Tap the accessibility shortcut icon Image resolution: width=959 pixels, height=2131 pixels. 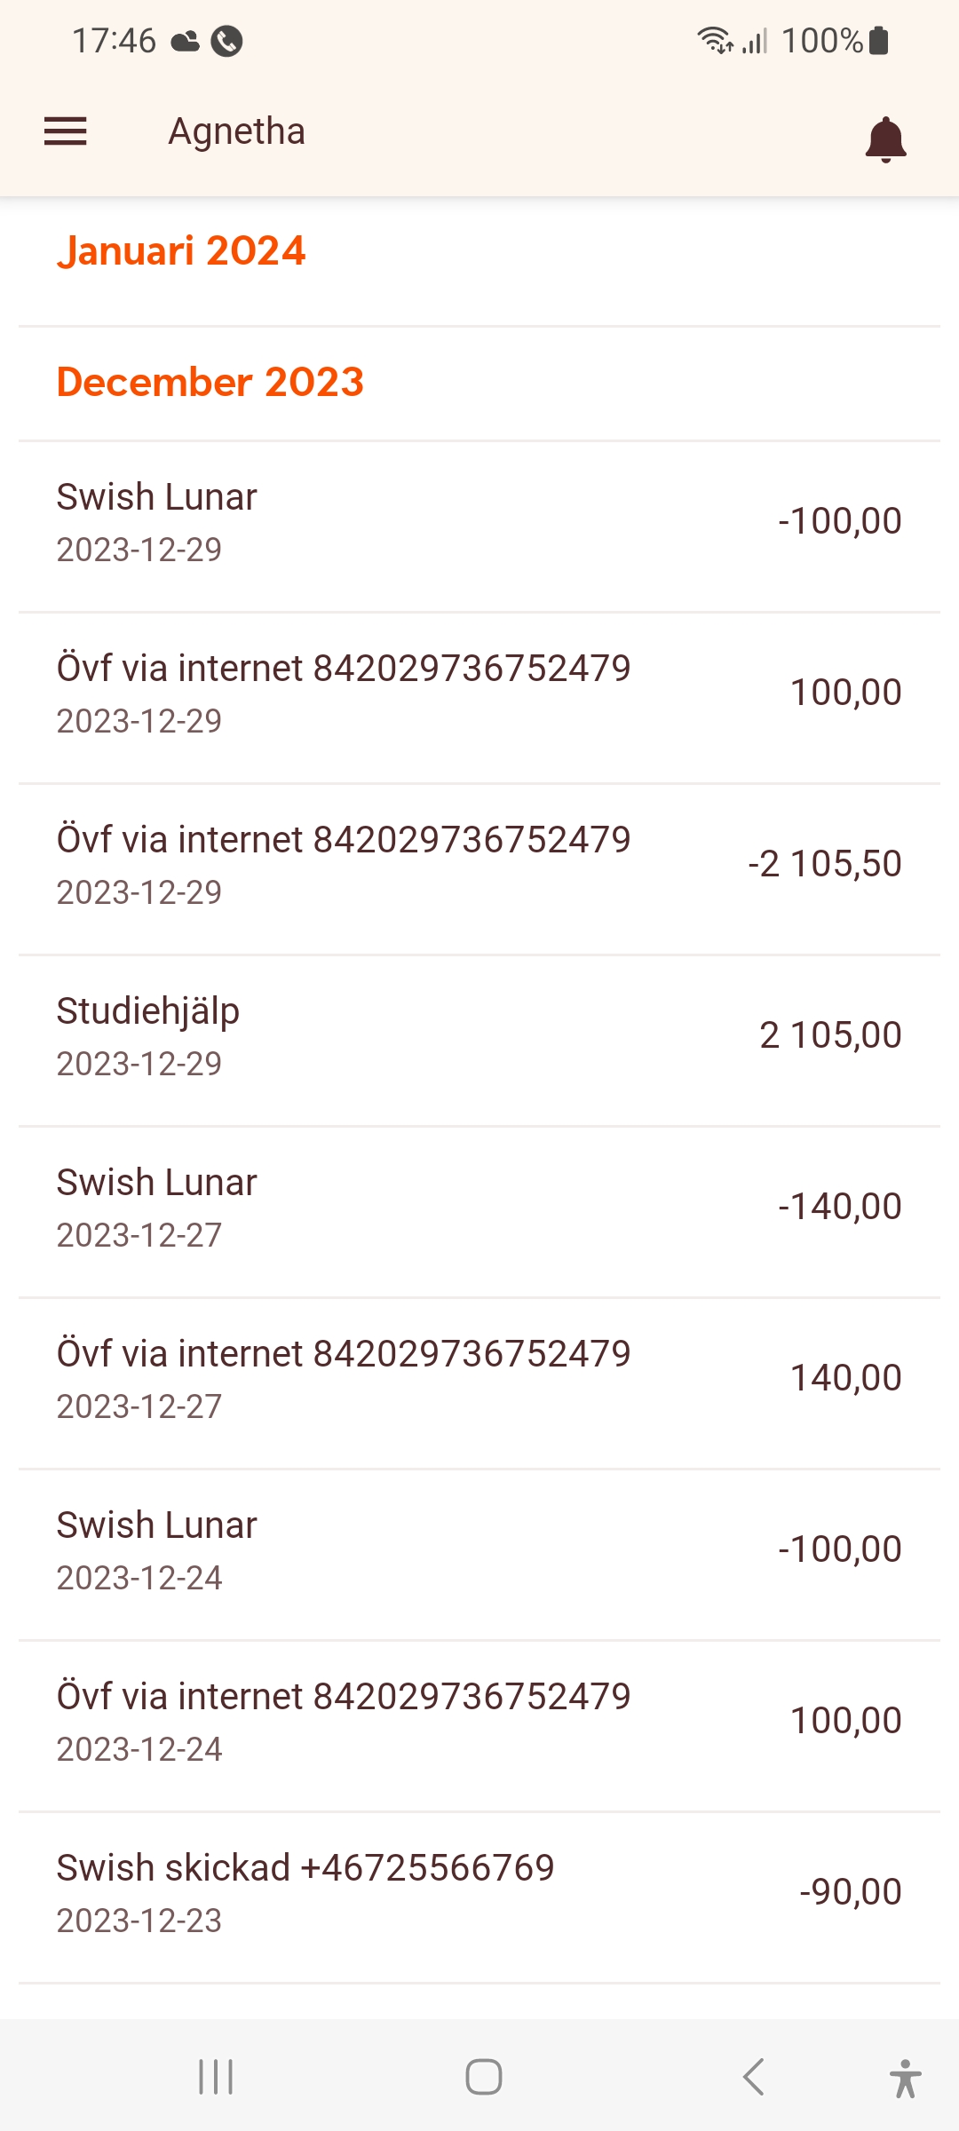click(x=905, y=2078)
